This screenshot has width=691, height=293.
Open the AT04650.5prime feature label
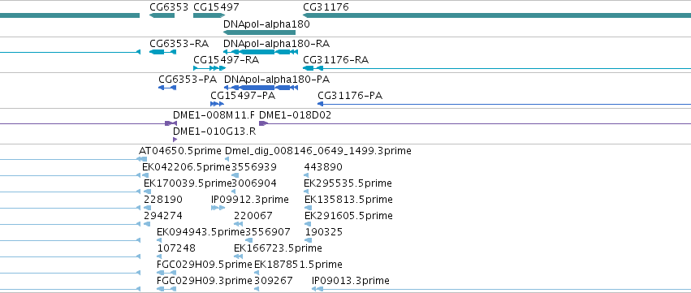tap(179, 151)
